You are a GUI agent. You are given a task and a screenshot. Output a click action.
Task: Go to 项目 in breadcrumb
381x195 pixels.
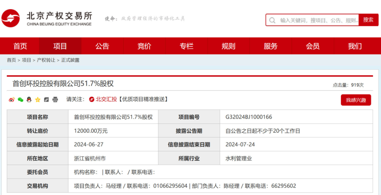pos(26,60)
